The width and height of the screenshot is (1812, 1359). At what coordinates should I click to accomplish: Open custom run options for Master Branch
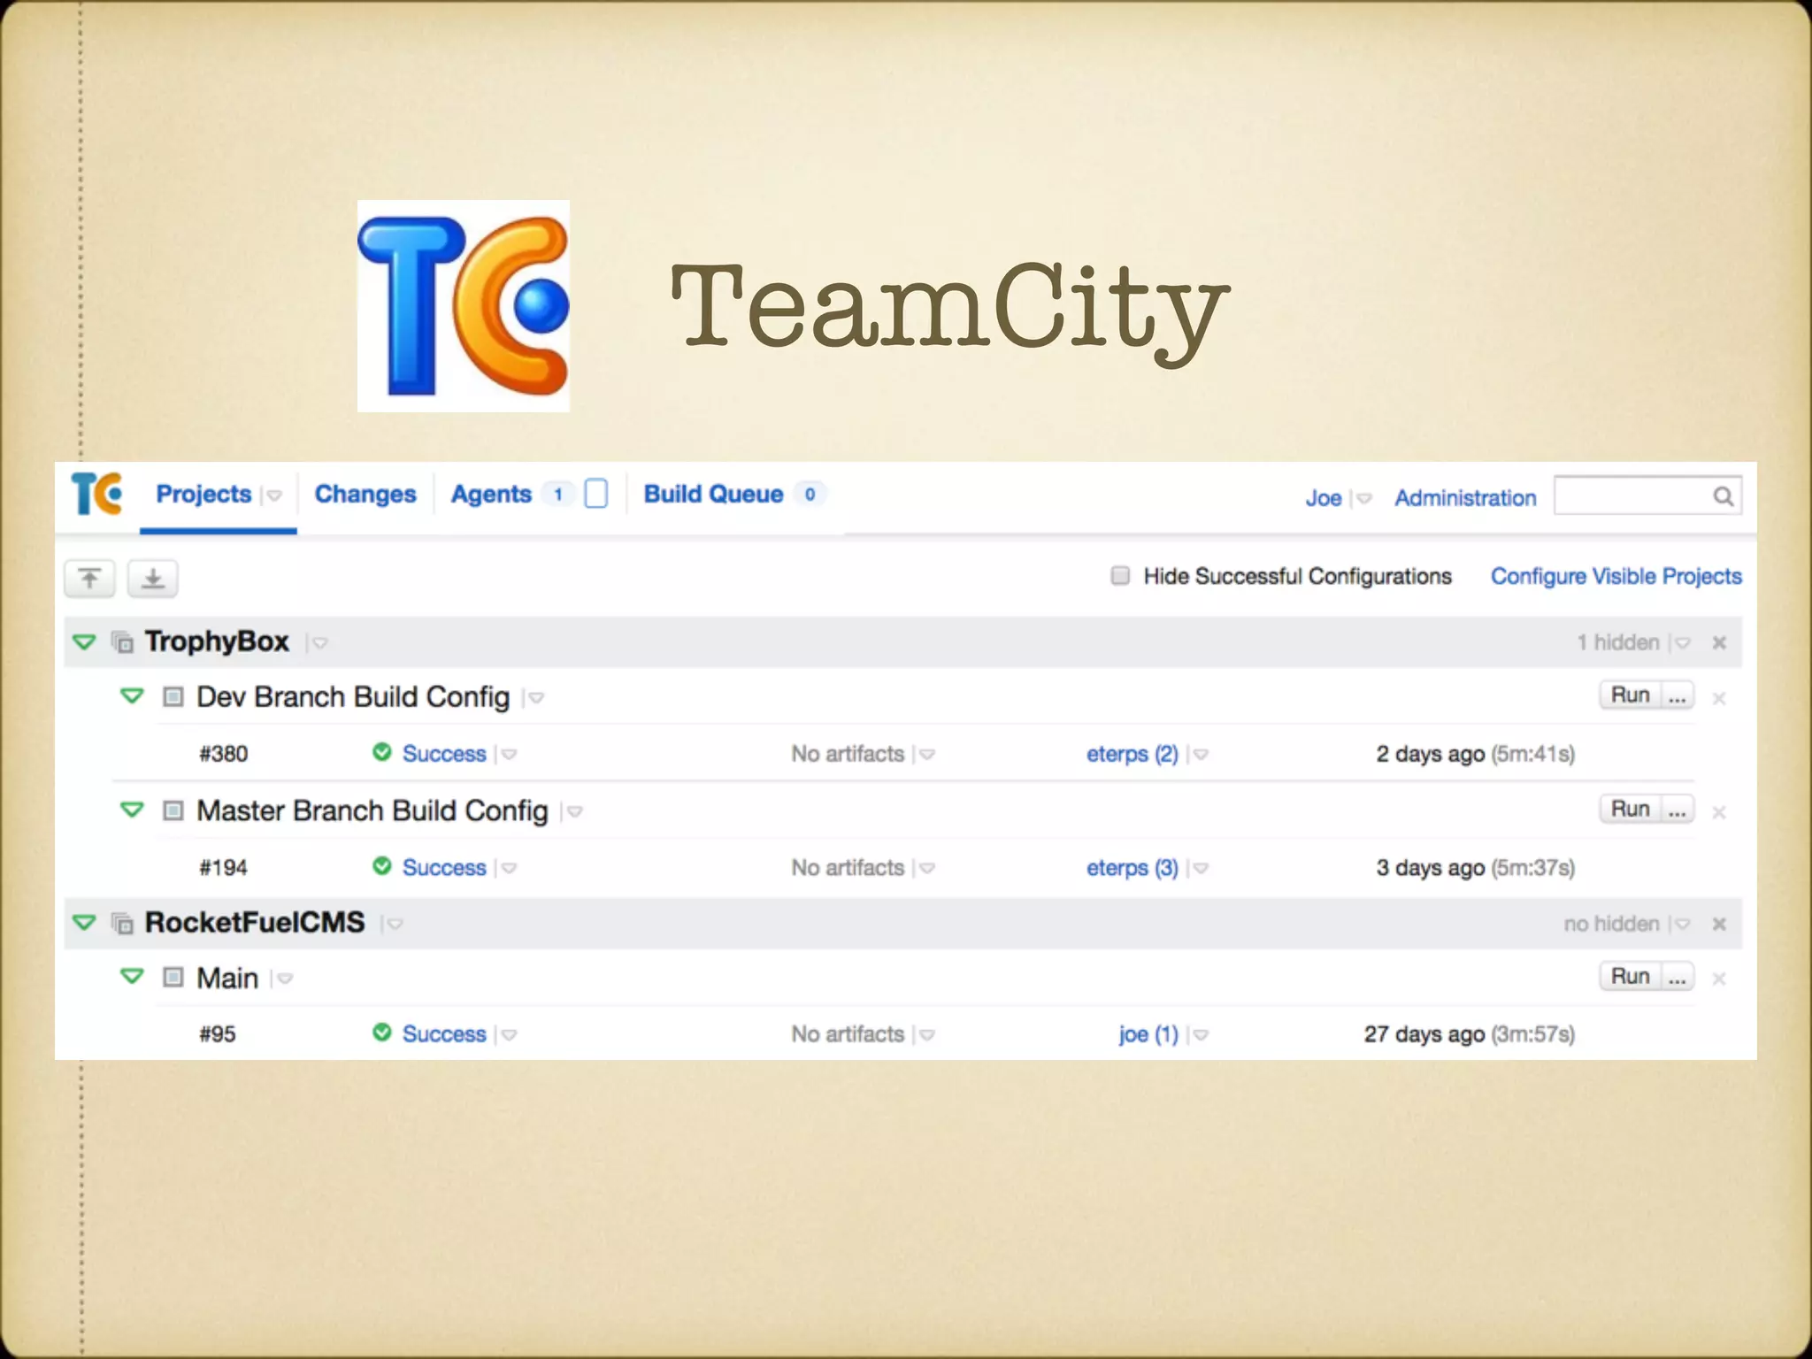[1678, 809]
